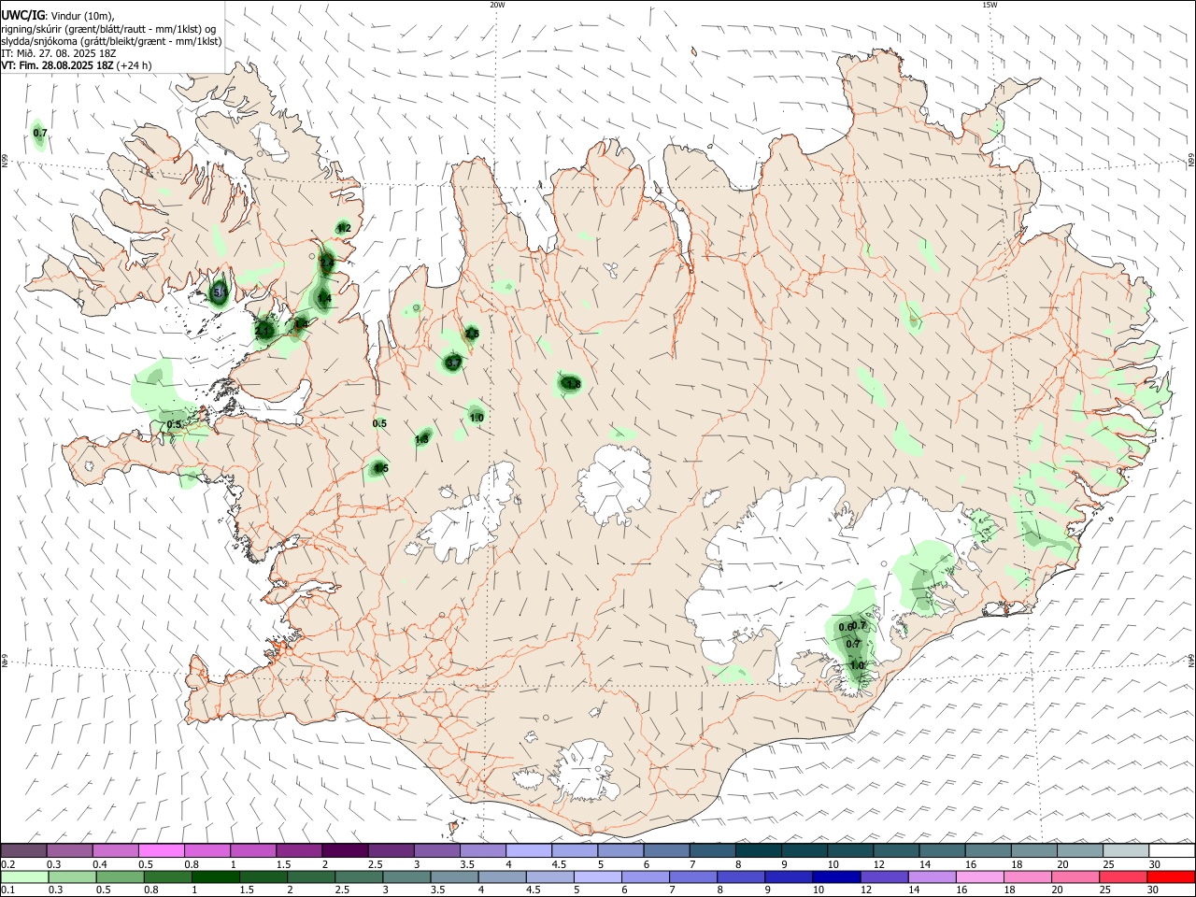
Task: Pick the pink 18–20 rain legend swatch
Action: [1028, 876]
